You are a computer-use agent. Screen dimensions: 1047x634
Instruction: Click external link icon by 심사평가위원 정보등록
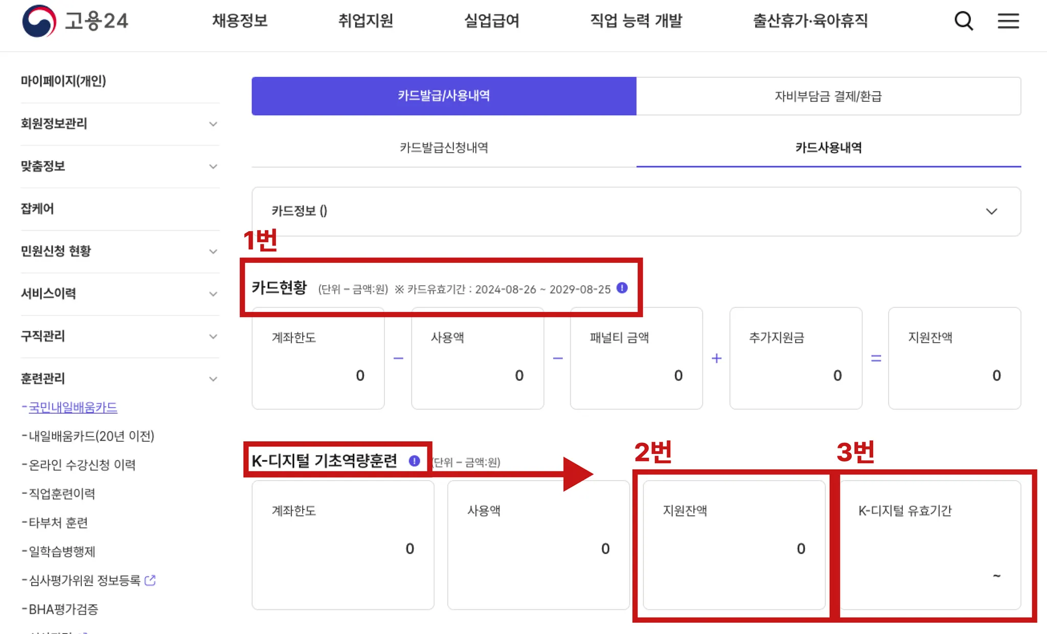click(x=150, y=580)
